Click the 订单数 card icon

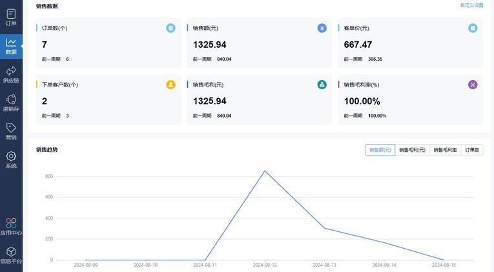pos(170,28)
